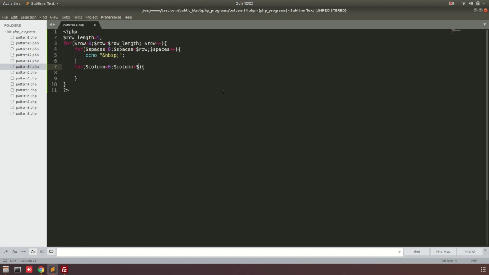The height and width of the screenshot is (275, 489).
Task: Open pattern13.php in sidebar
Action: [27, 61]
